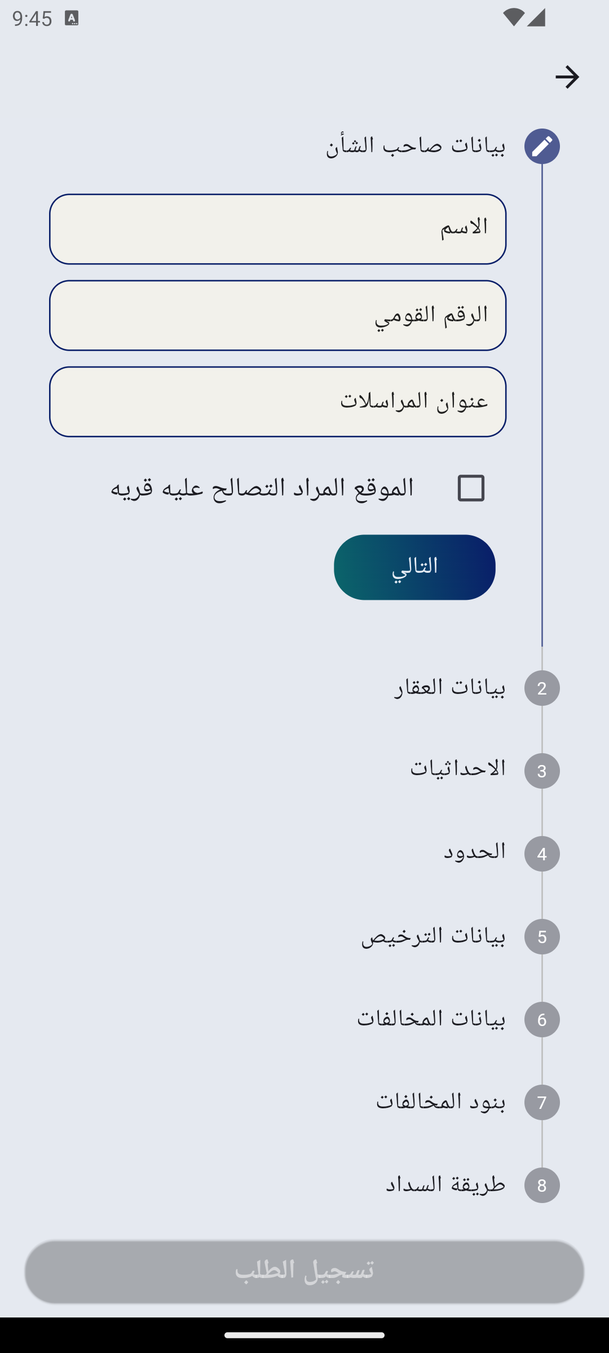Expand the بيانات العقار step
Viewport: 609px width, 1353px height.
pos(449,687)
